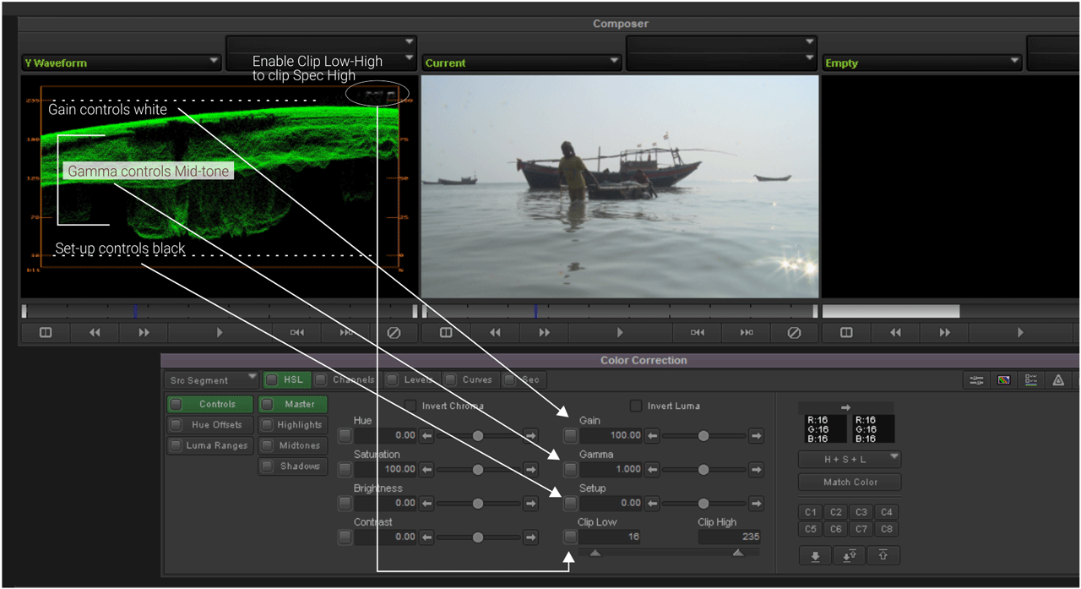Open the Y Waveform source dropdown
Viewport: 1081px width, 589px height.
pyautogui.click(x=121, y=62)
